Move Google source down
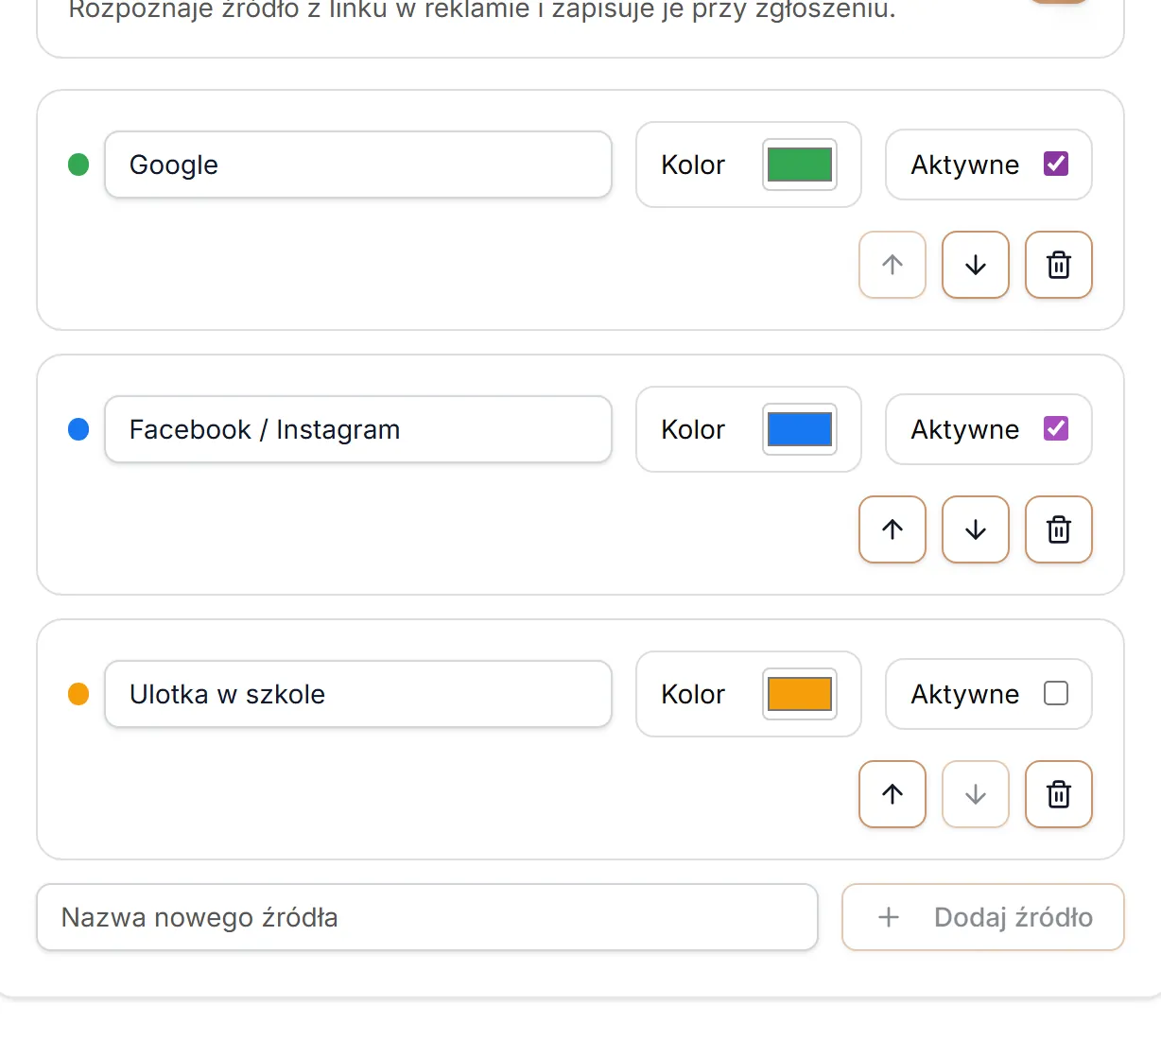1161x1040 pixels. point(976,265)
